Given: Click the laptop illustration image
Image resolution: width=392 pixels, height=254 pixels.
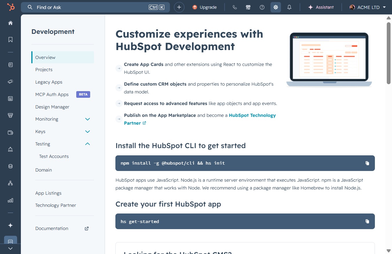Looking at the screenshot, I should click(x=329, y=59).
